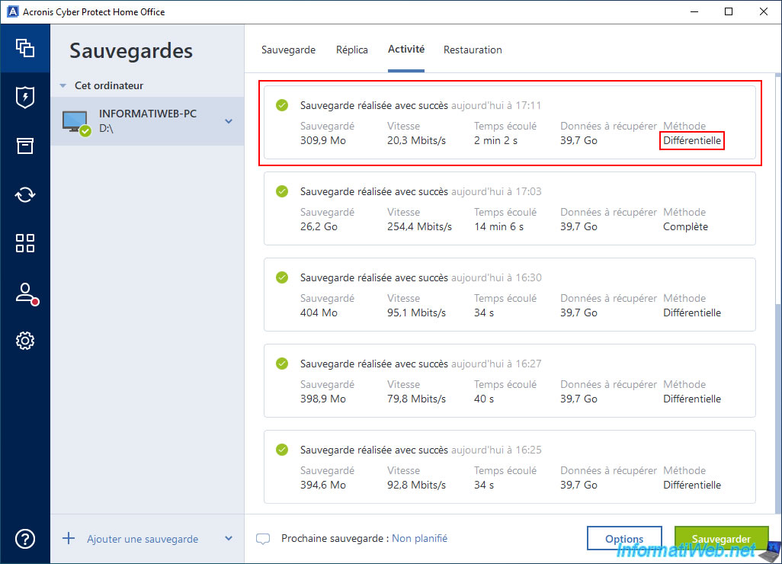Viewport: 782px width, 564px height.
Task: Click the 398,9 Mo saved size value
Action: 322,399
